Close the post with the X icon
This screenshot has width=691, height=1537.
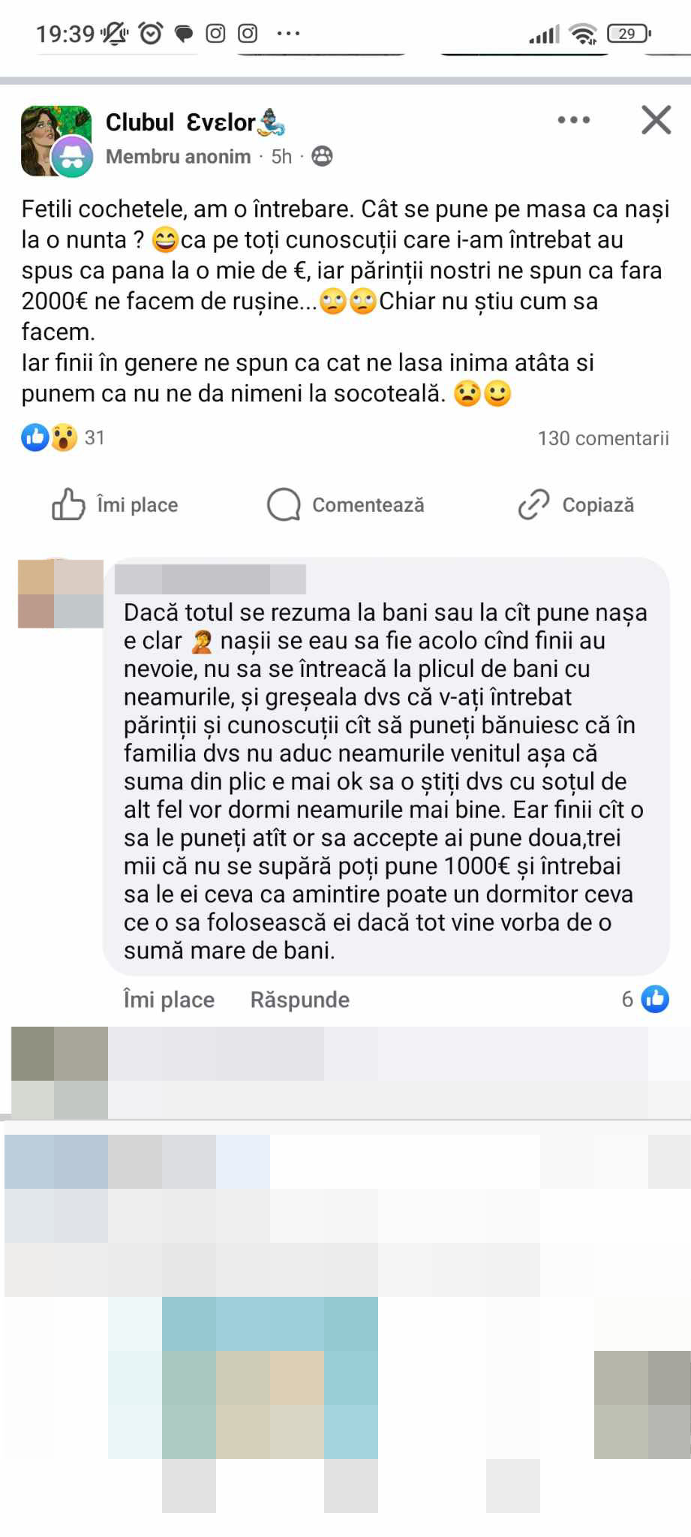(656, 120)
